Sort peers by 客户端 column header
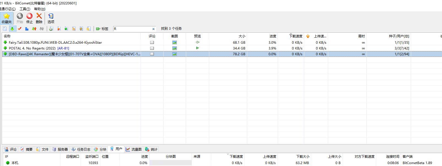Viewport: 442px width, 166px height. [x=421, y=156]
